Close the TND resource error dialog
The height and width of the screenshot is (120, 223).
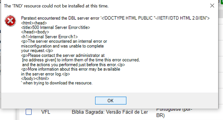212,6
